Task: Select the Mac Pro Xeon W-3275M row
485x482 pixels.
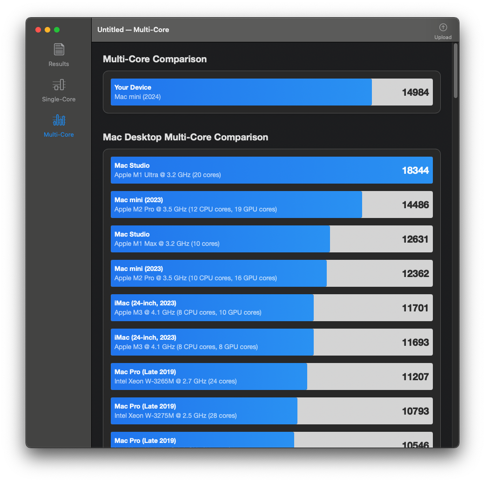Action: [x=271, y=411]
